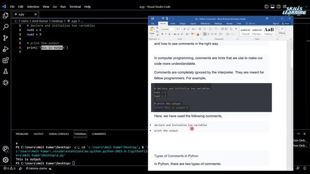The height and width of the screenshot is (174, 310).
Task: Toggle Underline formatting in Word
Action: [x=169, y=34]
